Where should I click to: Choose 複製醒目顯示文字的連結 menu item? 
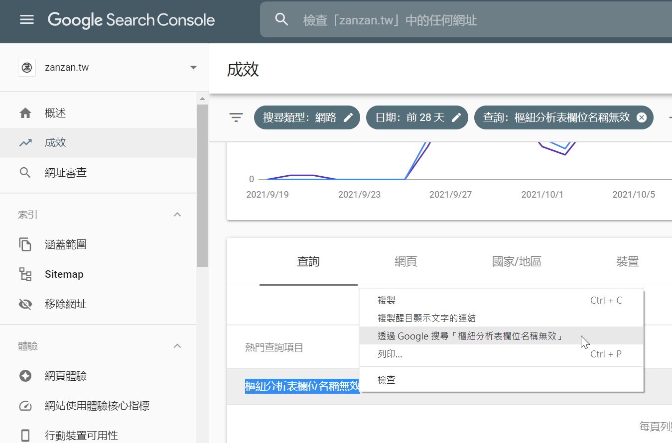[x=501, y=318]
